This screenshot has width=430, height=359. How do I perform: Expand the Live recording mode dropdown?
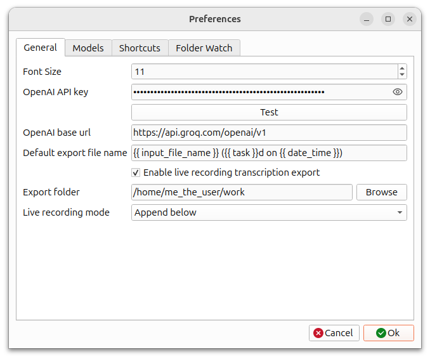point(269,212)
